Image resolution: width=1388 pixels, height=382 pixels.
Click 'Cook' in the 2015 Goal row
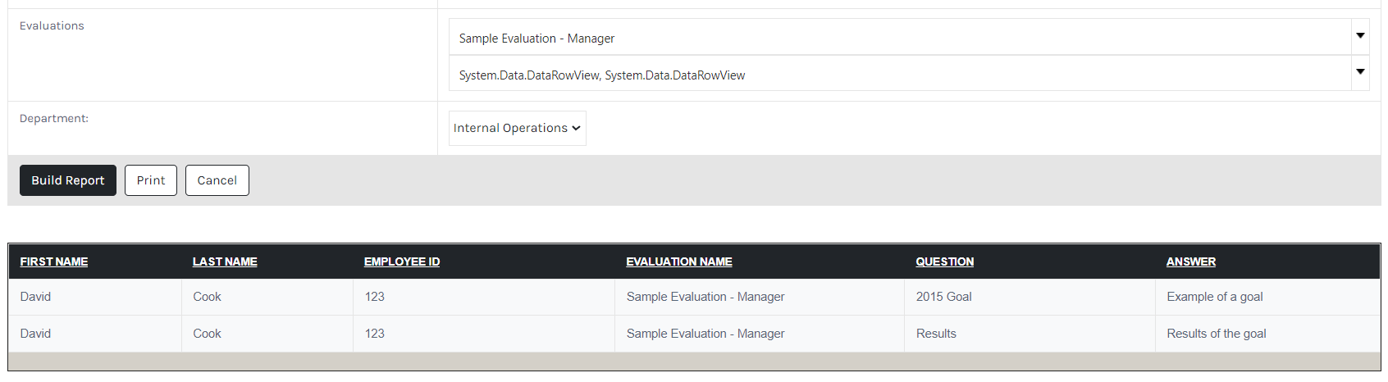pyautogui.click(x=207, y=297)
